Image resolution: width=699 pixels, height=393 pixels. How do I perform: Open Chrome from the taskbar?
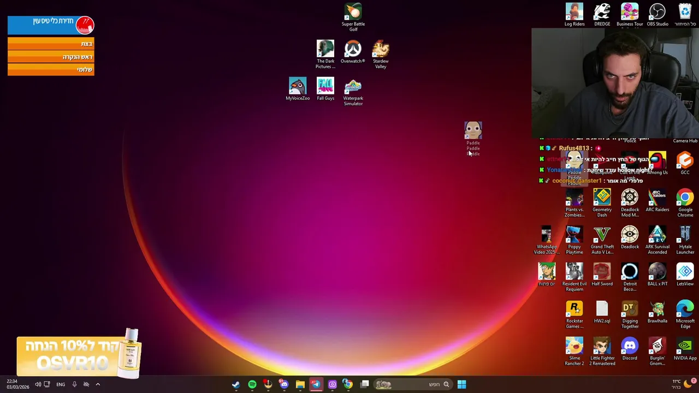tap(348, 384)
